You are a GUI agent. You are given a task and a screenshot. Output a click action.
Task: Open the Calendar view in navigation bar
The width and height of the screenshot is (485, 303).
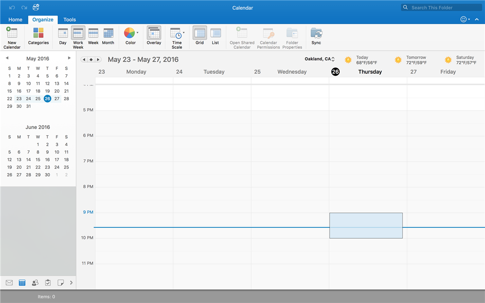tap(22, 283)
